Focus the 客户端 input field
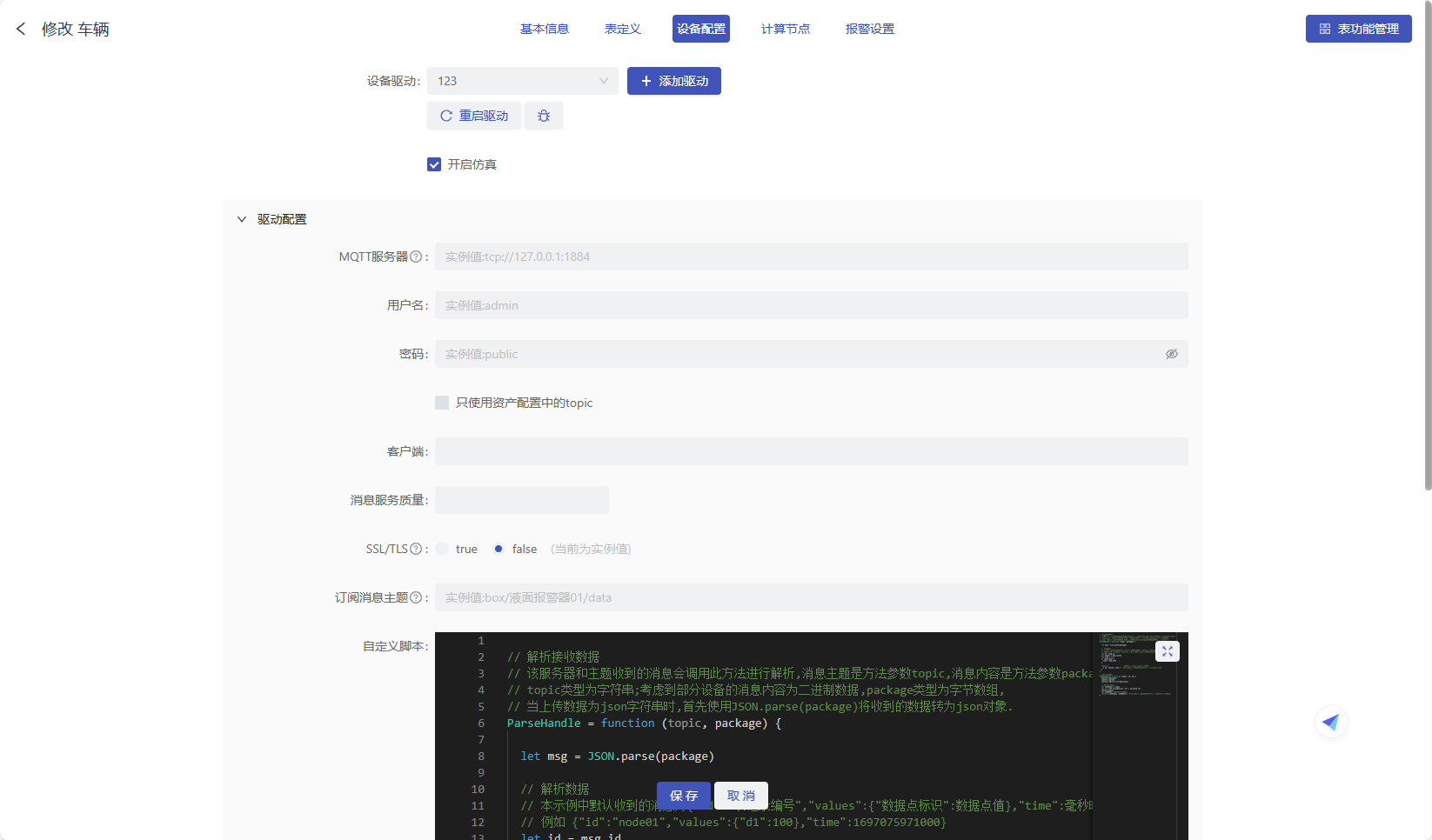The image size is (1432, 840). [812, 451]
